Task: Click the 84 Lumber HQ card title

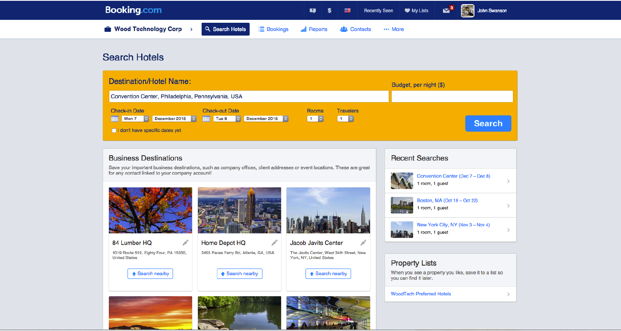Action: (x=132, y=243)
